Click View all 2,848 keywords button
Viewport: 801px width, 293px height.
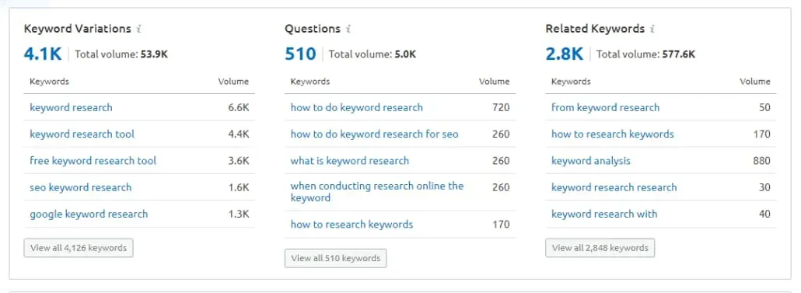[x=600, y=248]
